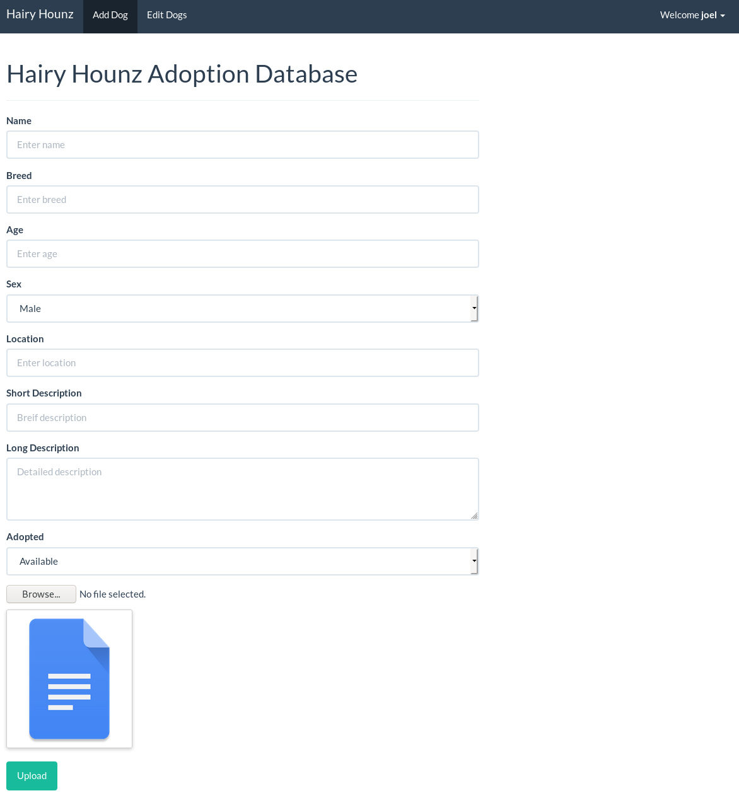Click the blue document placeholder image
This screenshot has height=798, width=739.
(x=69, y=679)
